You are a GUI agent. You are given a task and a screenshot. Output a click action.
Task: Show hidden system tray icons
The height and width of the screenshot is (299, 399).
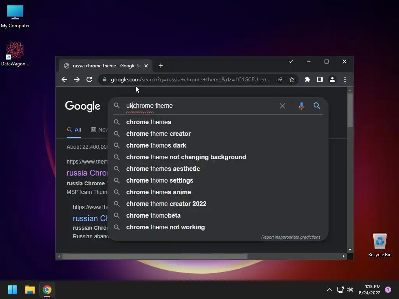point(330,290)
